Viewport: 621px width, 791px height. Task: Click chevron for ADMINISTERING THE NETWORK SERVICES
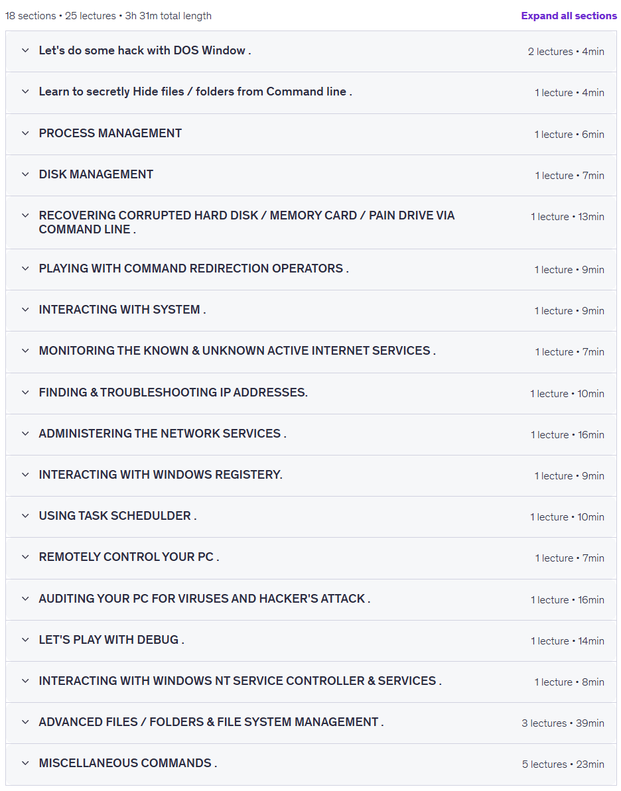pos(25,434)
